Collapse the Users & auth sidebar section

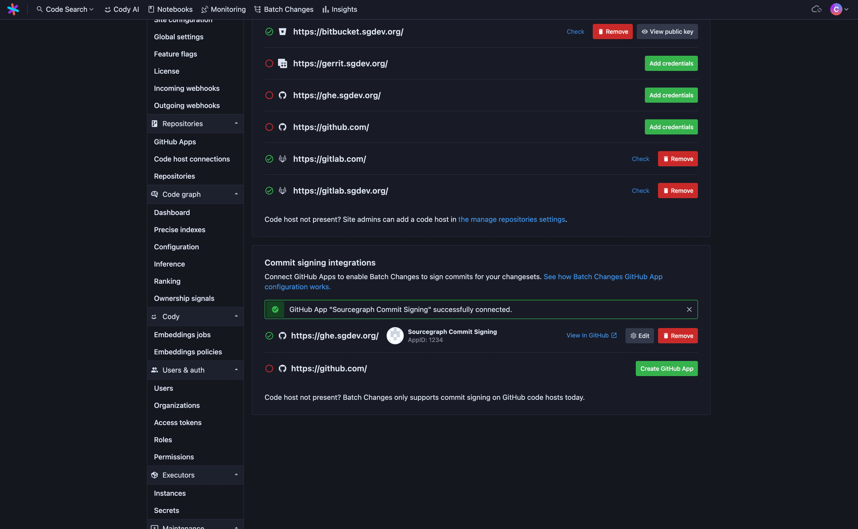195,370
